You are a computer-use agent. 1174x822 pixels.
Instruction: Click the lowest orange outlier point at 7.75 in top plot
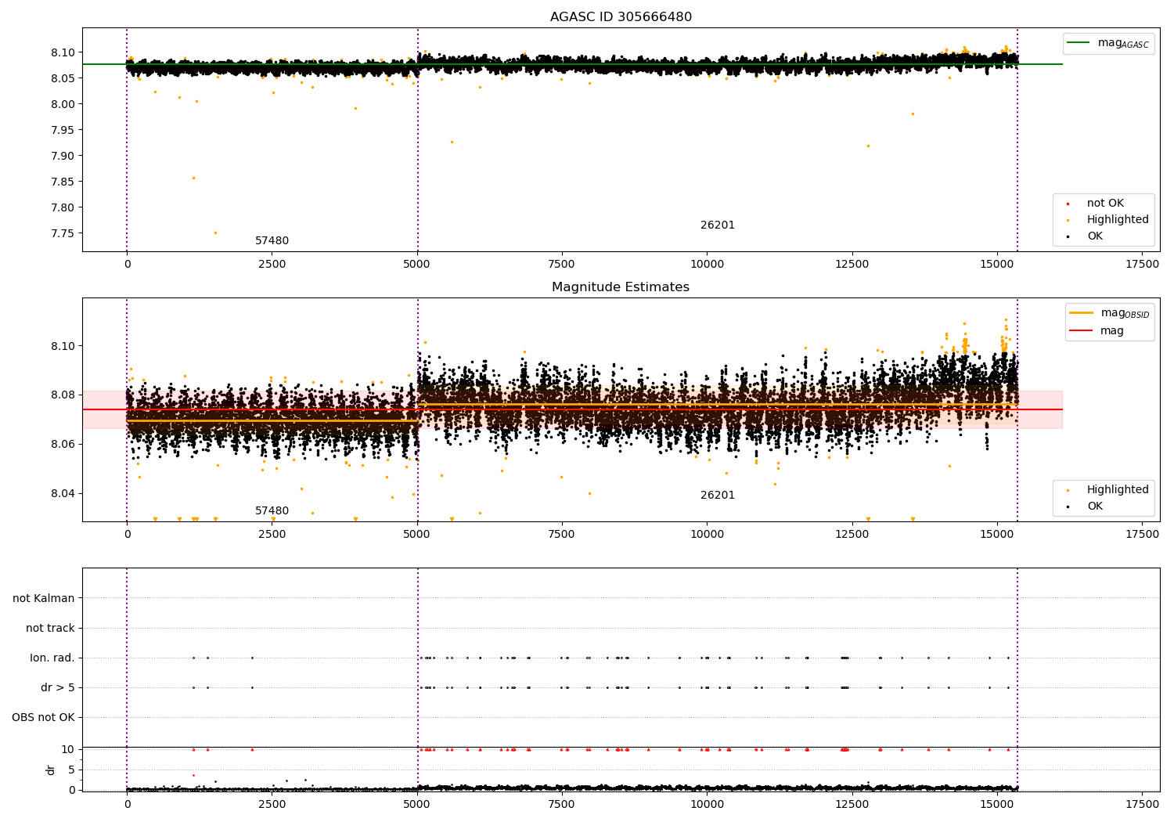coord(215,233)
